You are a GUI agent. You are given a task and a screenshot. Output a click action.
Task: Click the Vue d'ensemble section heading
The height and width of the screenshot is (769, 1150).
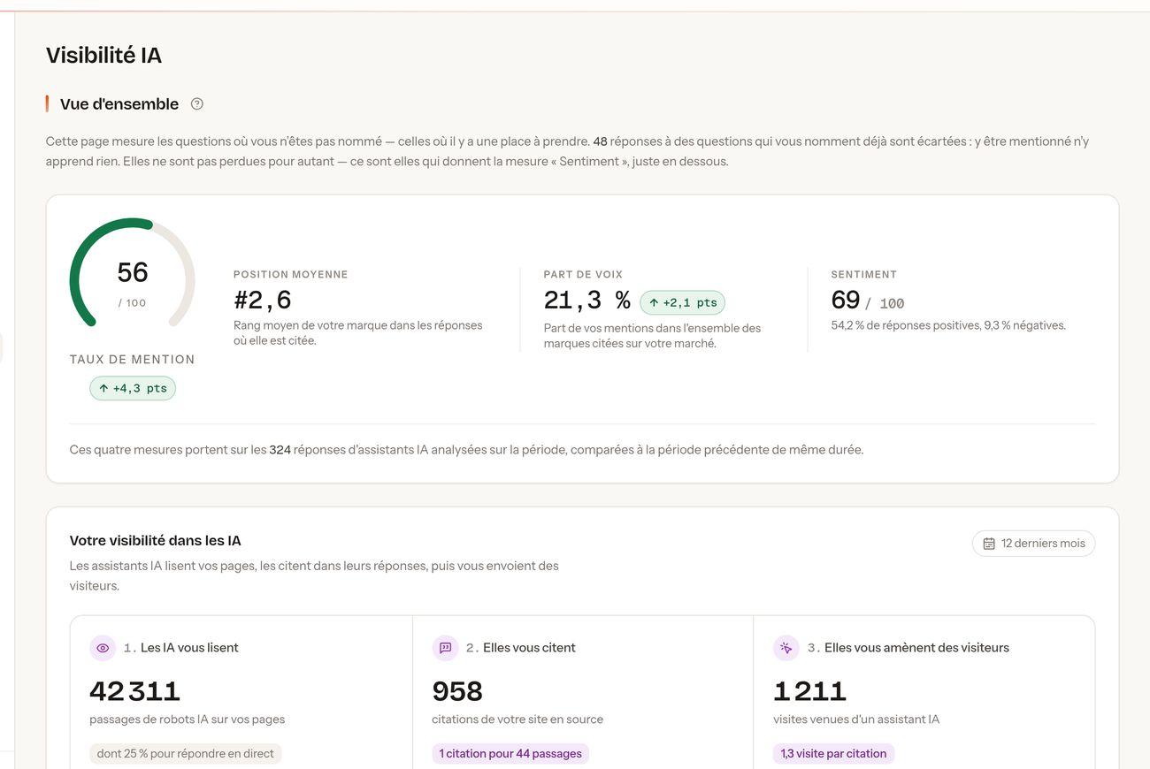pyautogui.click(x=119, y=104)
